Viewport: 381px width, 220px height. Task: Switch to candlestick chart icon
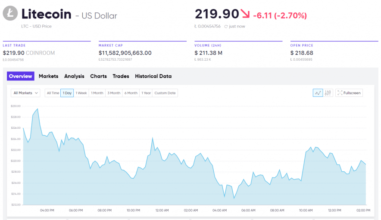point(328,93)
